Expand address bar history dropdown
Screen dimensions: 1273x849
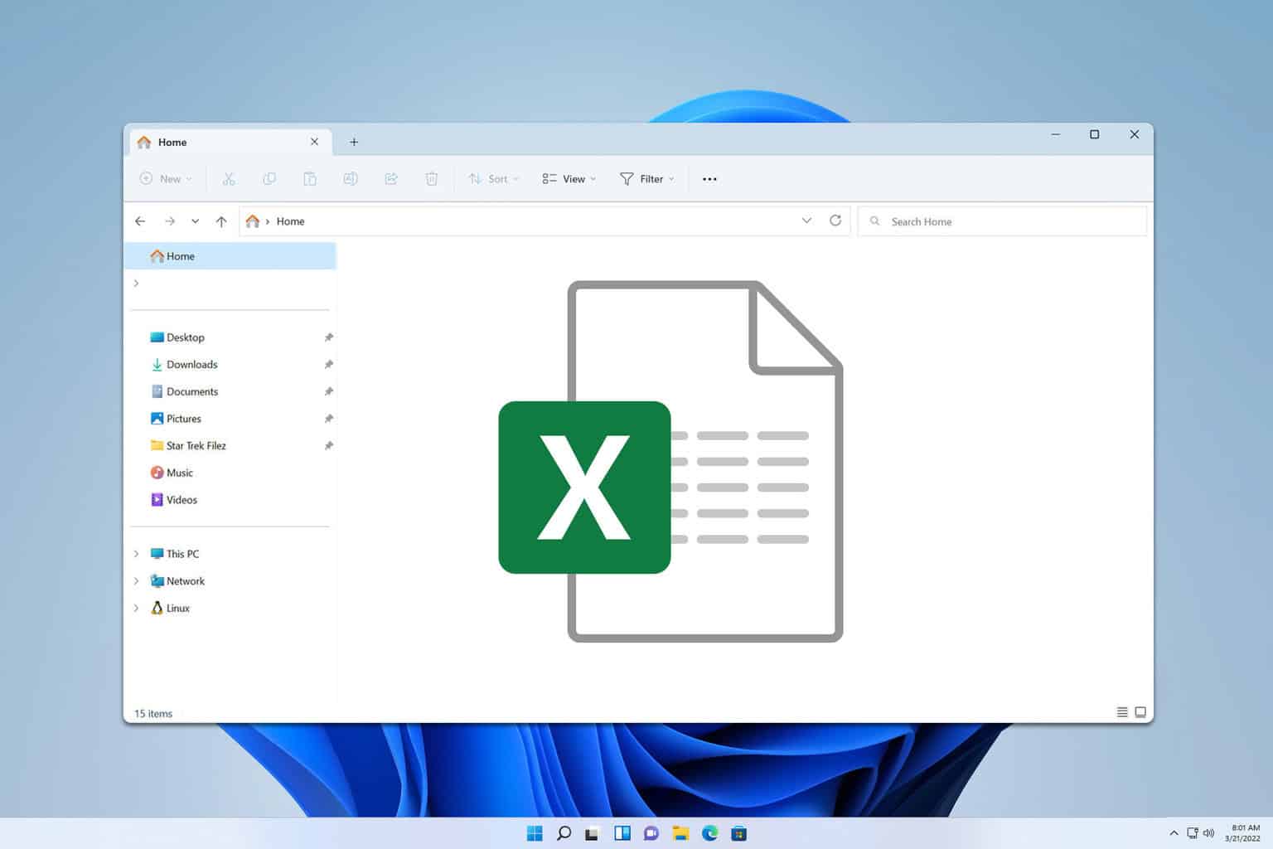click(806, 221)
